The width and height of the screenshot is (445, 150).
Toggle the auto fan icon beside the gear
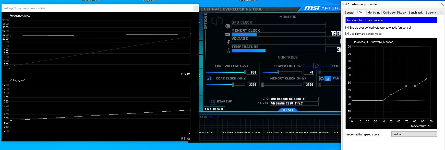click(x=328, y=79)
